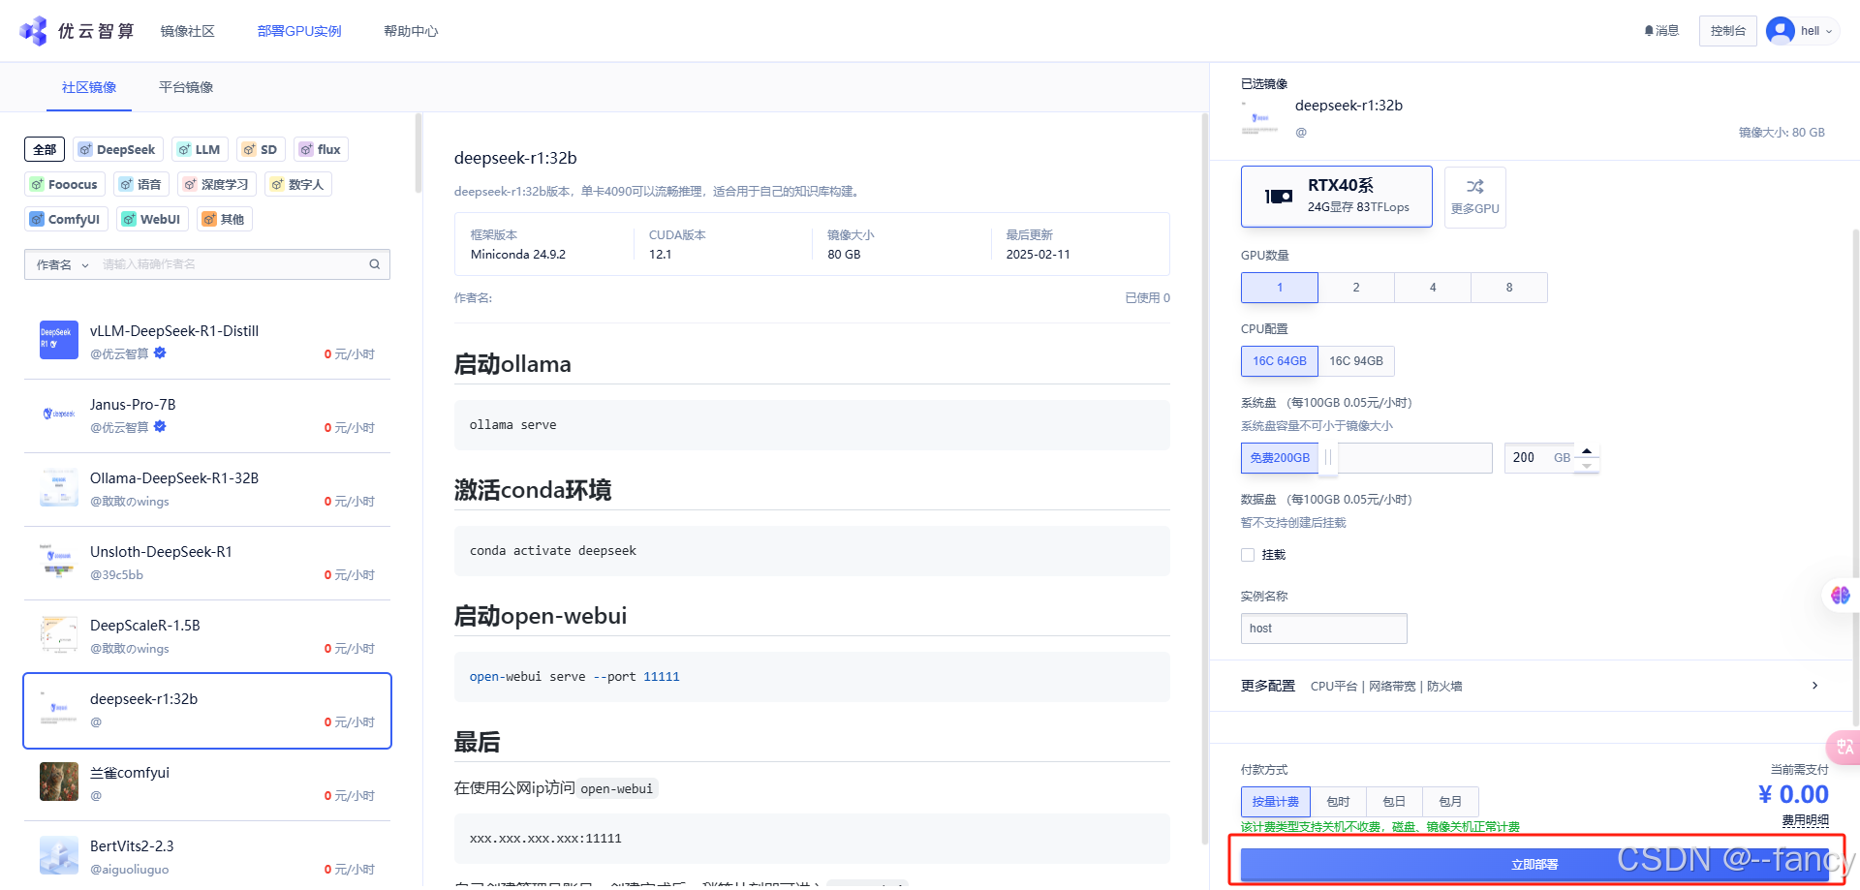
Task: Open the 消息 notification bell
Action: coord(1661,31)
